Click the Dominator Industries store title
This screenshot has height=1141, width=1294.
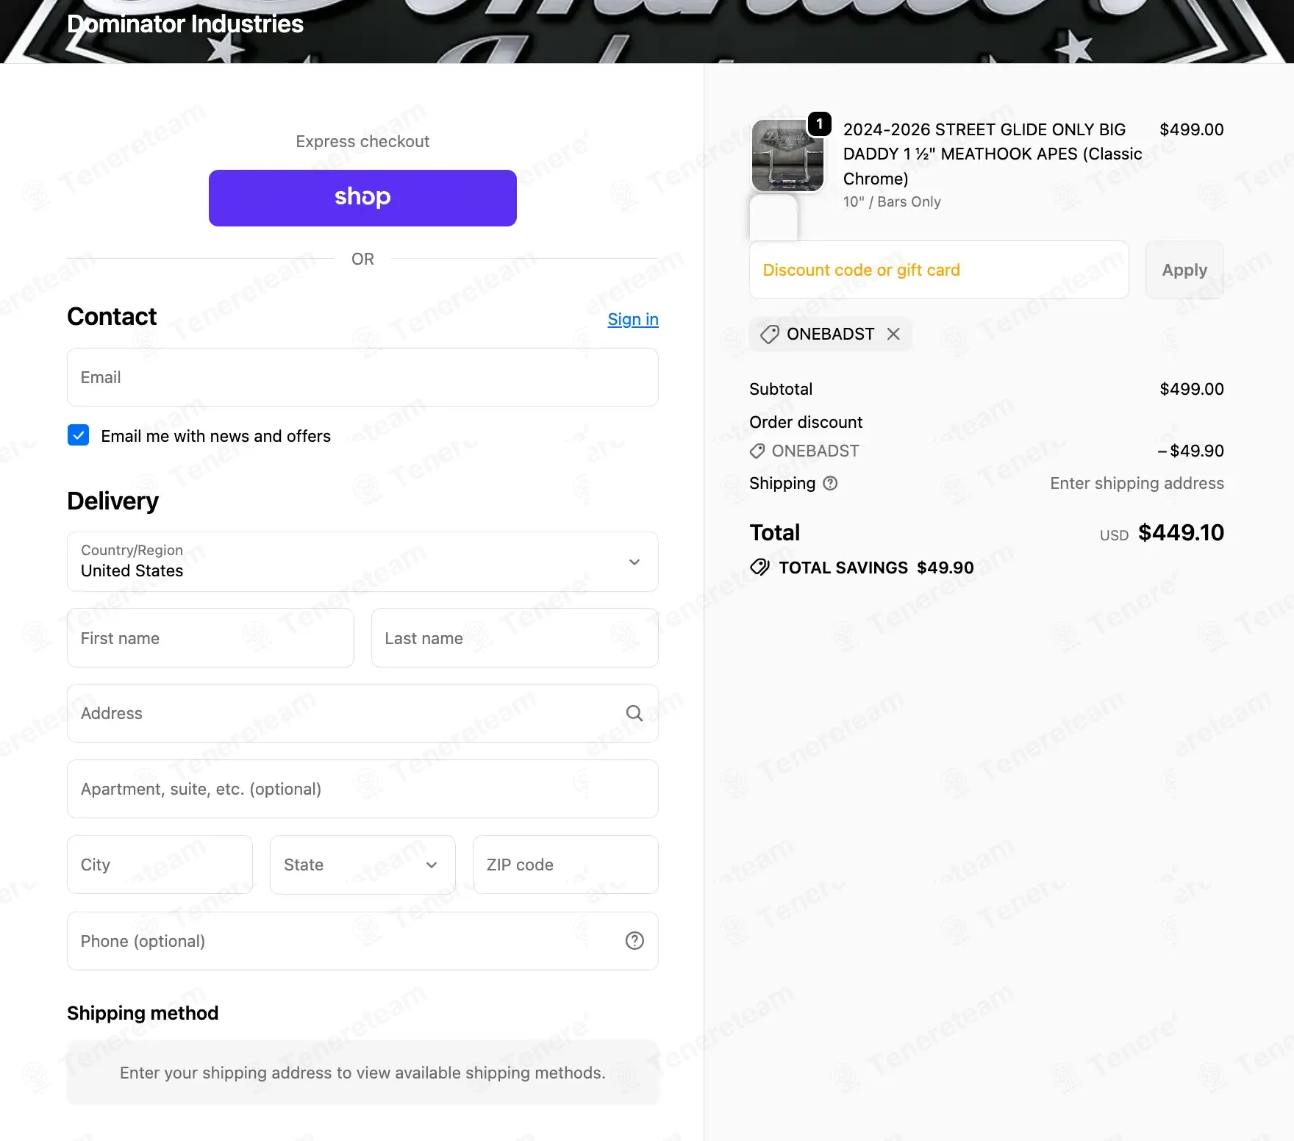click(x=185, y=24)
